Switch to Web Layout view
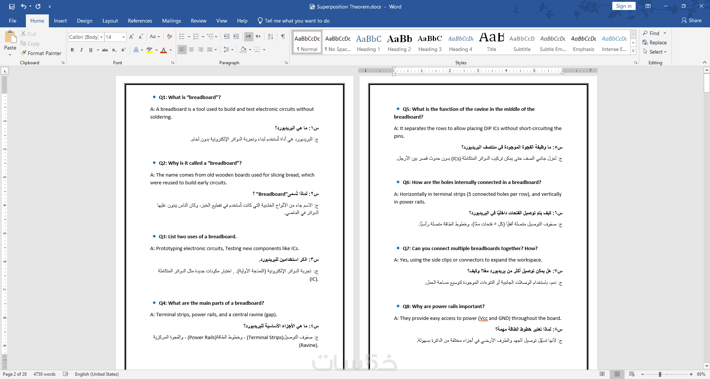The width and height of the screenshot is (710, 379). coord(632,374)
